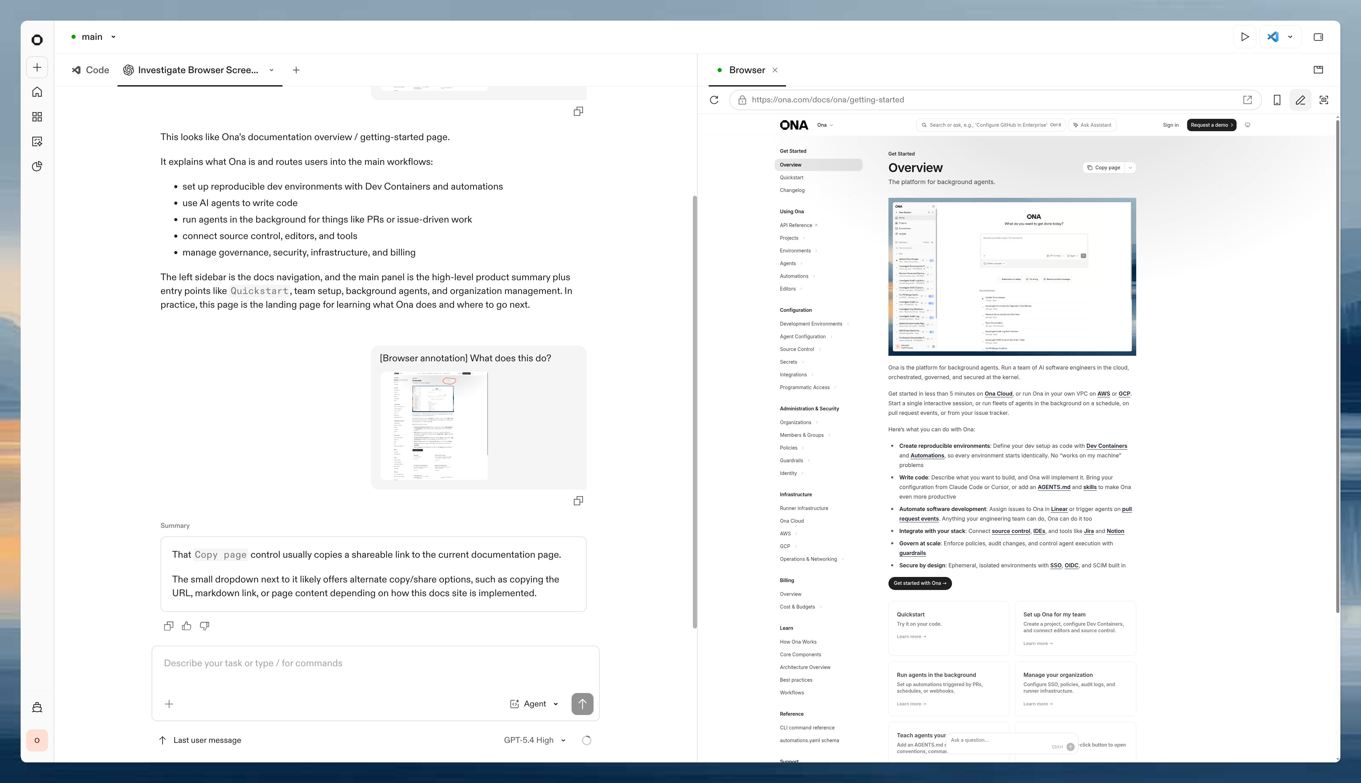Send the prompt with the arrow button
Viewport: 1361px width, 783px height.
point(582,704)
